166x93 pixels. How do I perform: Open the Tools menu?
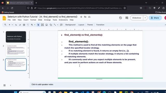[x=55, y=20]
